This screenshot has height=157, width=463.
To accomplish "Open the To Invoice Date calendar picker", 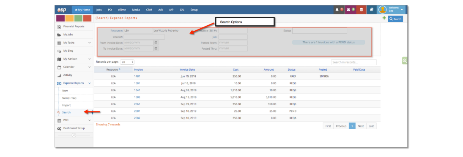I will (156, 48).
